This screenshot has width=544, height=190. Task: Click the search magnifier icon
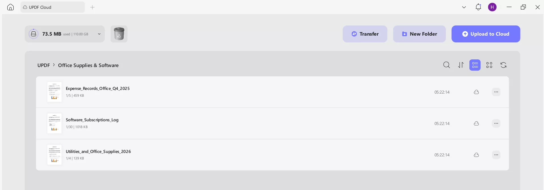pos(446,65)
